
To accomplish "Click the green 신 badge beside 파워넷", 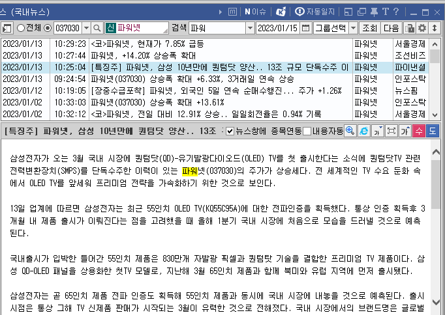I will point(111,28).
